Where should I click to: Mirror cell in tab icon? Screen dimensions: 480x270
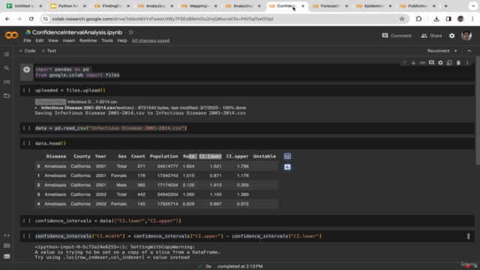[449, 63]
